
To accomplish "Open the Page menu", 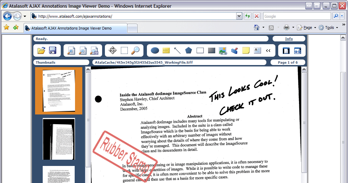I will tap(307, 27).
